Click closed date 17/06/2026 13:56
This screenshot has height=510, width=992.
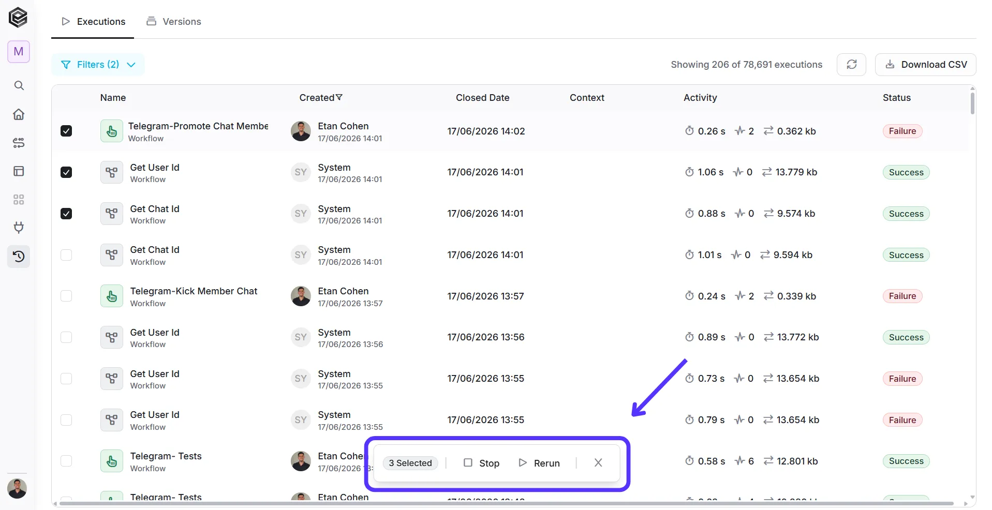pyautogui.click(x=486, y=337)
